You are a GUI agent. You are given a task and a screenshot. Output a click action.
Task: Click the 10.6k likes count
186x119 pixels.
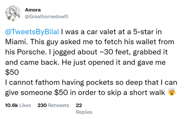pos(11,105)
